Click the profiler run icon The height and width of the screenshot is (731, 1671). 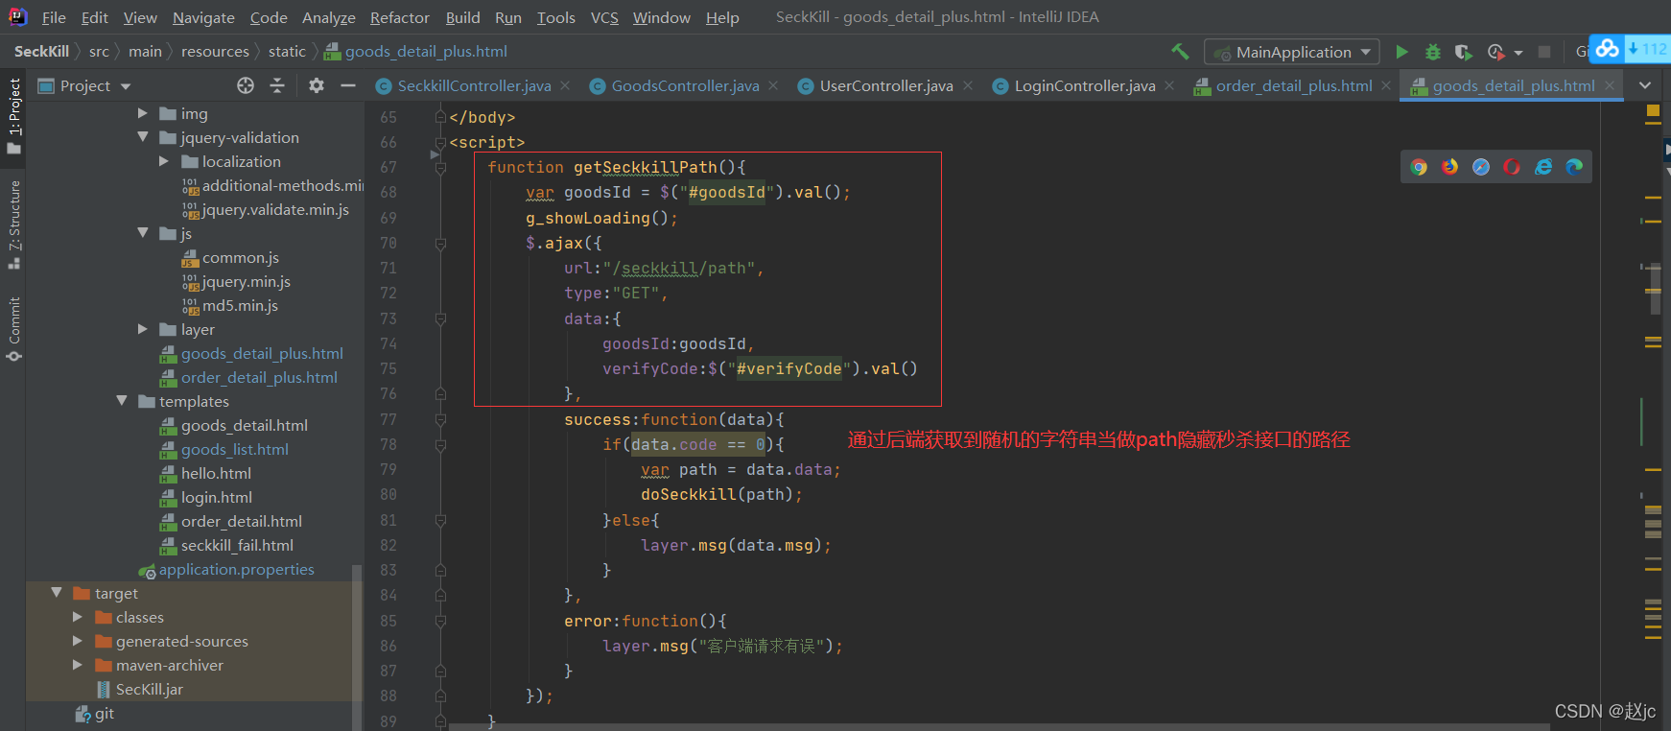pos(1495,52)
